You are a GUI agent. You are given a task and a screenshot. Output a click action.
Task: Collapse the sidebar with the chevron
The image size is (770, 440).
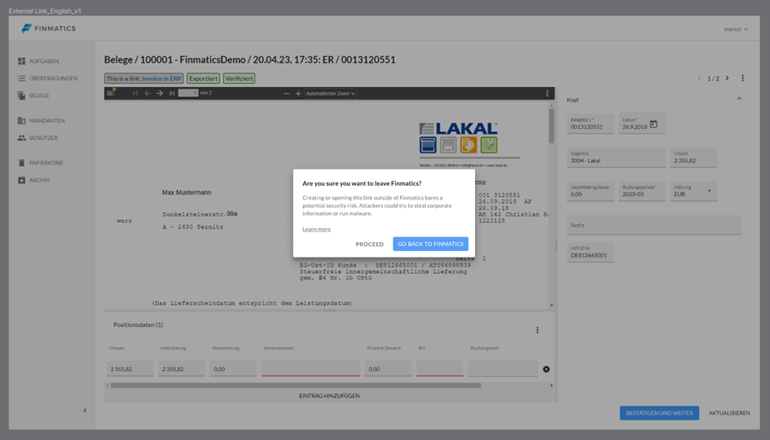(85, 410)
